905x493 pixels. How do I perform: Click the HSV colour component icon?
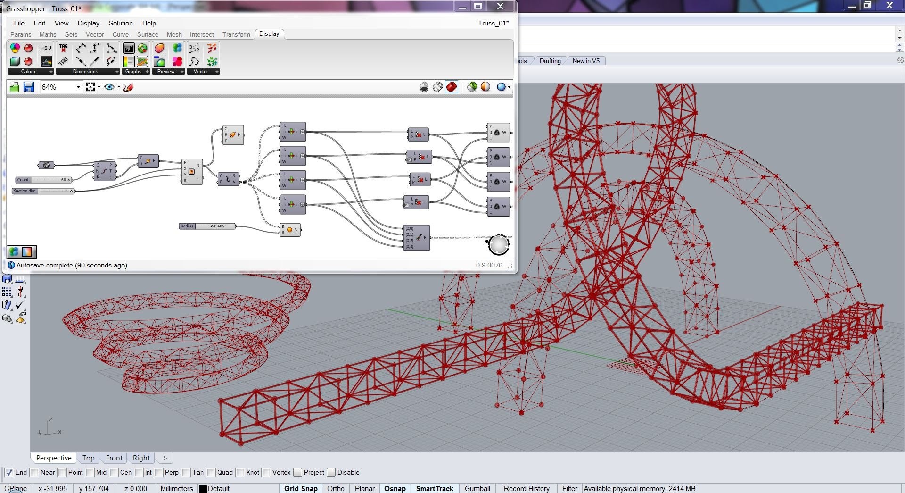pyautogui.click(x=46, y=48)
